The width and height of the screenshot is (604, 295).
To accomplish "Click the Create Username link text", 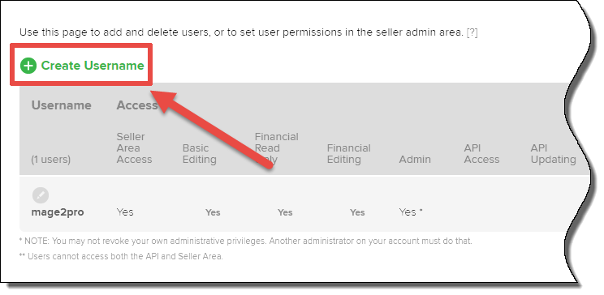I will 93,66.
